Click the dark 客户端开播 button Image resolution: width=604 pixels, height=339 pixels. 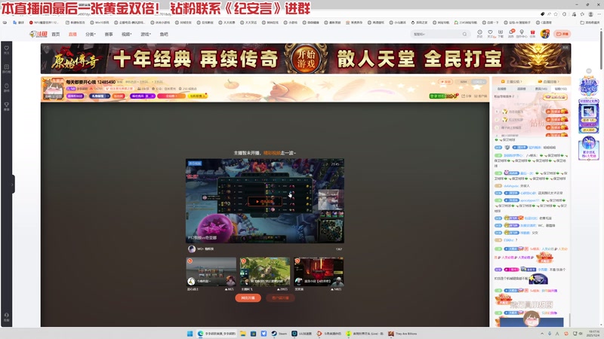(280, 298)
